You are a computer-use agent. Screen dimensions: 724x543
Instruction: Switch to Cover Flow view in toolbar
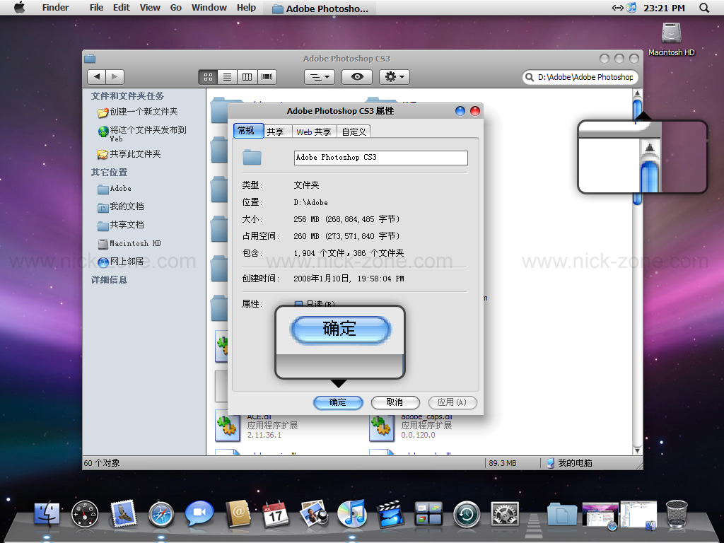(267, 77)
